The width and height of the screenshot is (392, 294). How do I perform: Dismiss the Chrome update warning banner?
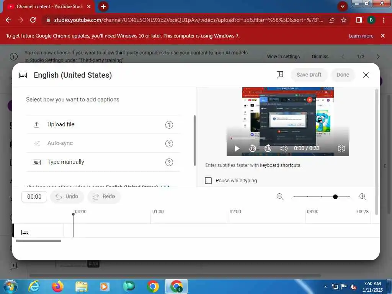click(x=383, y=36)
